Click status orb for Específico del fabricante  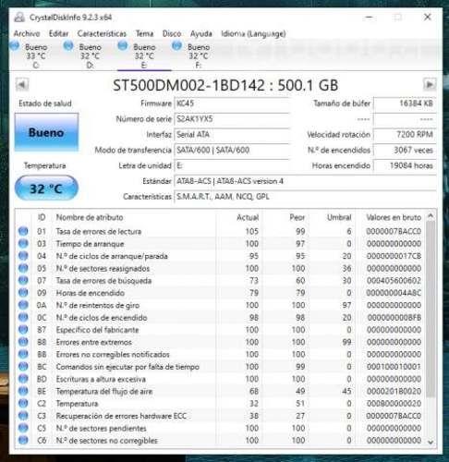pos(23,330)
